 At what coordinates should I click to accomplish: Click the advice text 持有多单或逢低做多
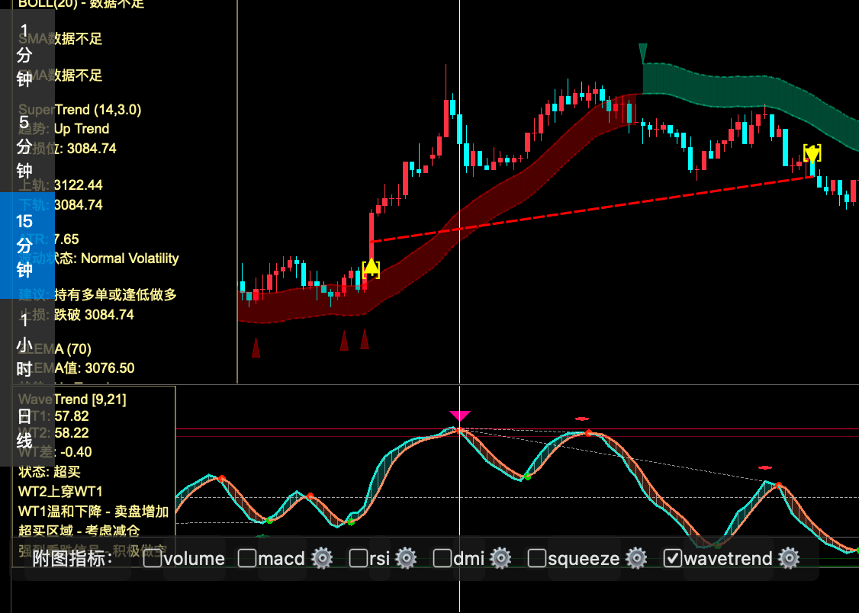tap(116, 295)
